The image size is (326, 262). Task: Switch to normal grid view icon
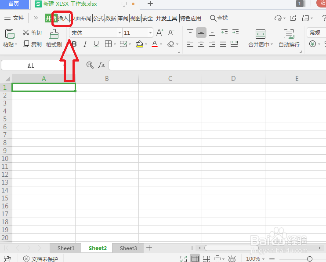click(195, 258)
